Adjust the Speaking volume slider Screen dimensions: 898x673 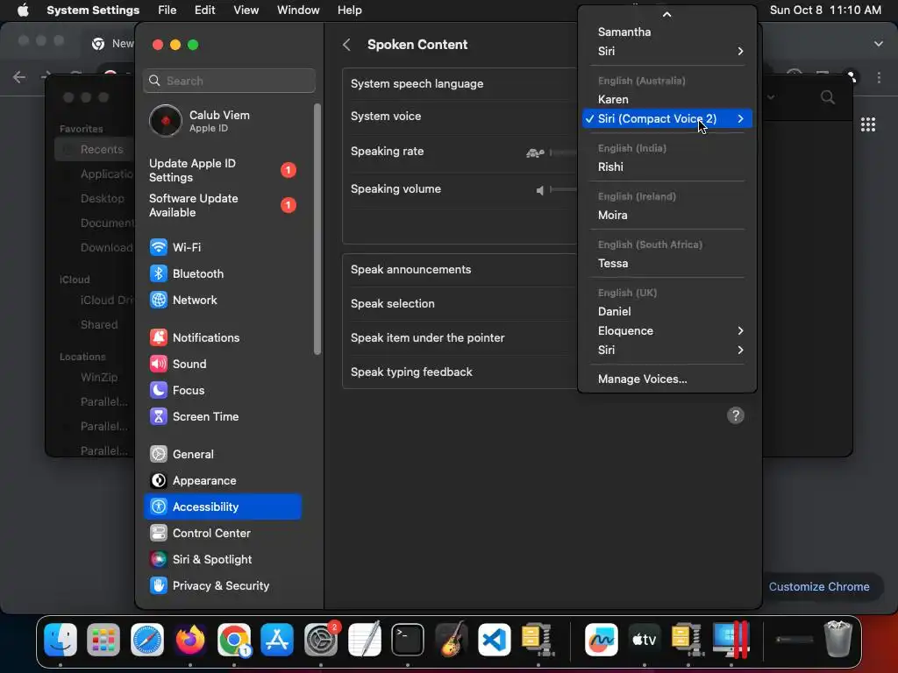(563, 189)
